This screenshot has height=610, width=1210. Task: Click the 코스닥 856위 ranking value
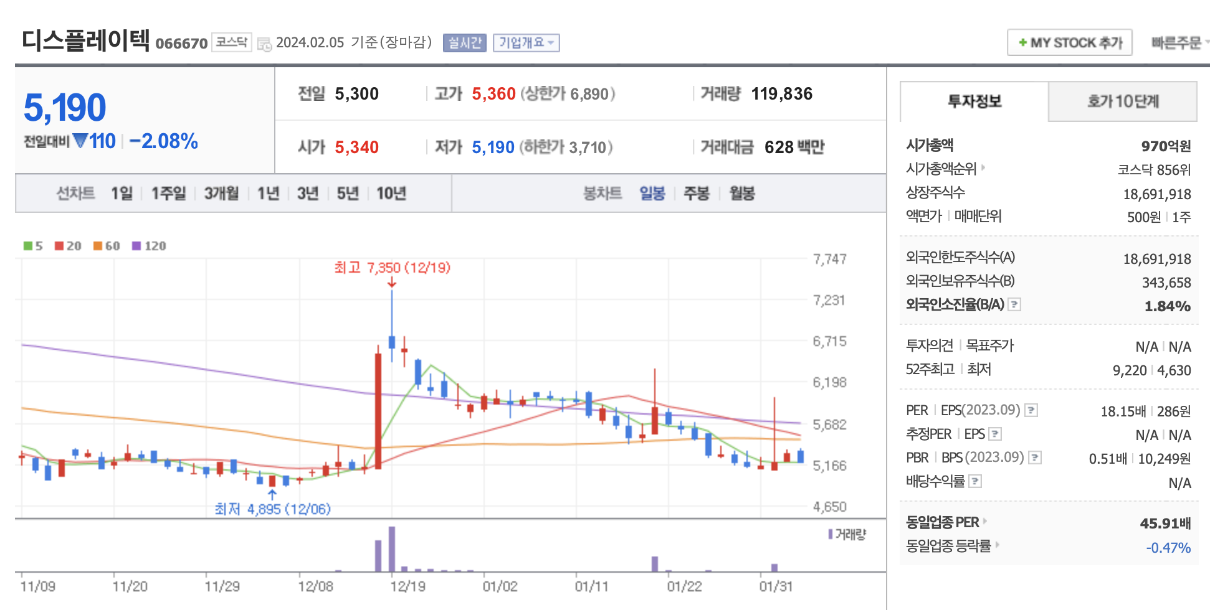coord(1154,170)
